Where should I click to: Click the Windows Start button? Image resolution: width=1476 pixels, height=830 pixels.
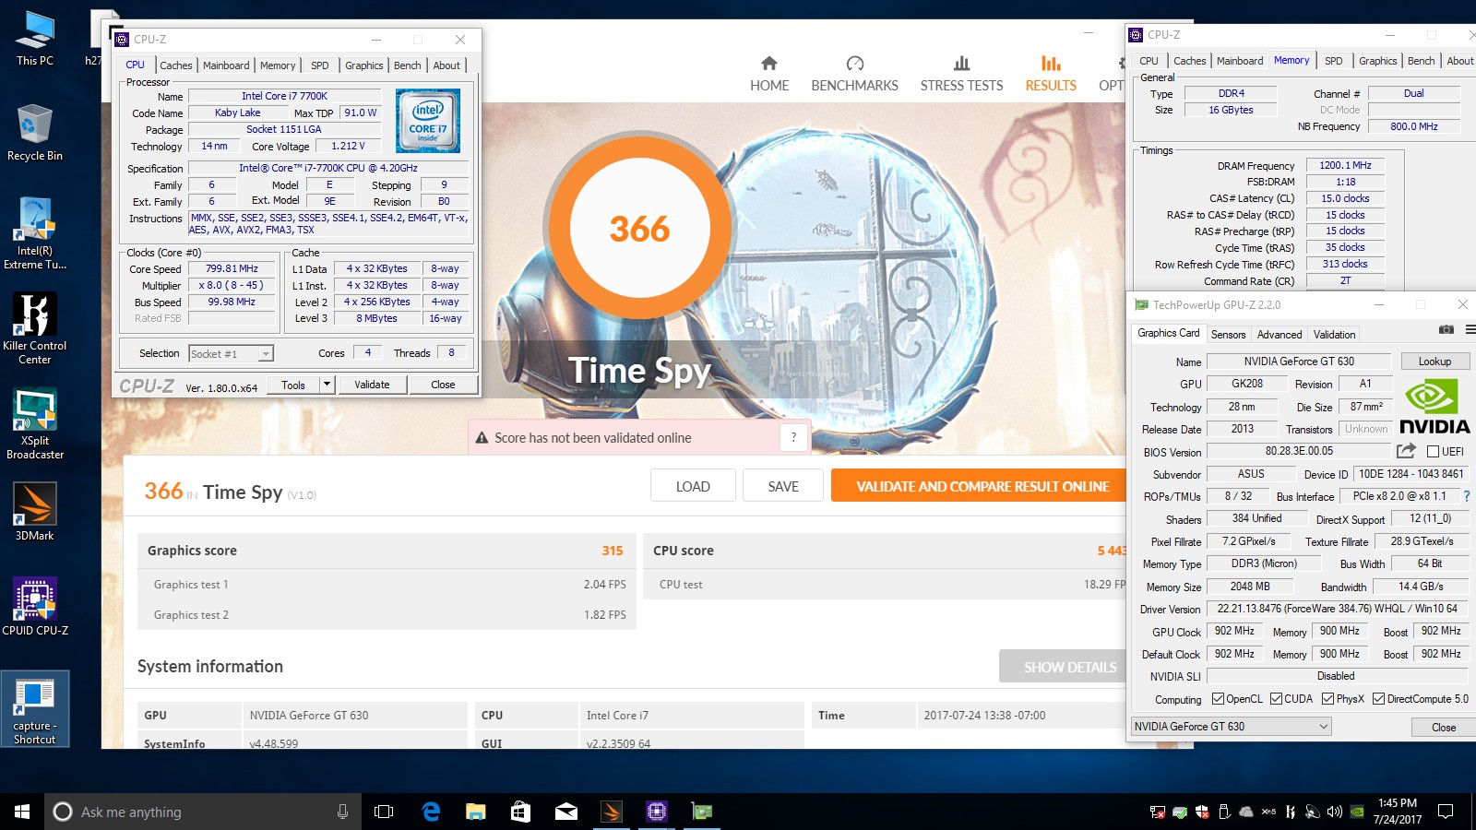tap(22, 812)
